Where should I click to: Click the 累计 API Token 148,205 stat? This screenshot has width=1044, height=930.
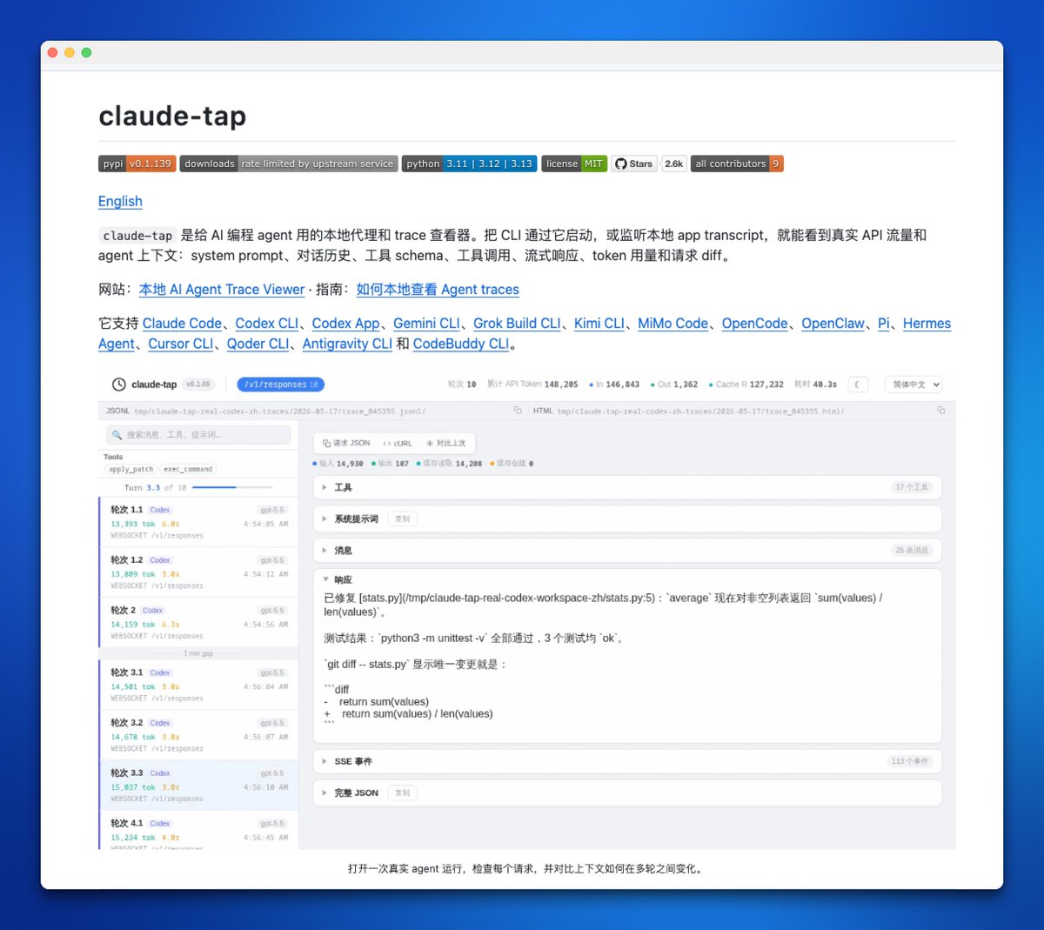(x=532, y=385)
